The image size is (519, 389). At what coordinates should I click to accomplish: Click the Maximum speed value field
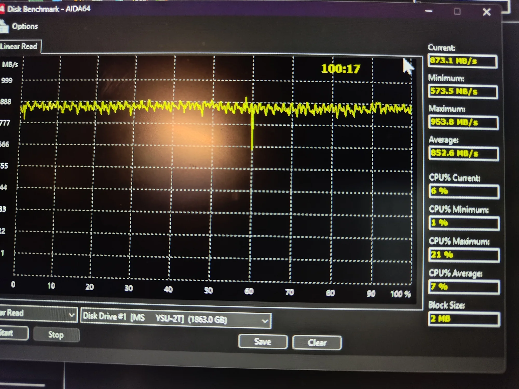[x=463, y=122]
